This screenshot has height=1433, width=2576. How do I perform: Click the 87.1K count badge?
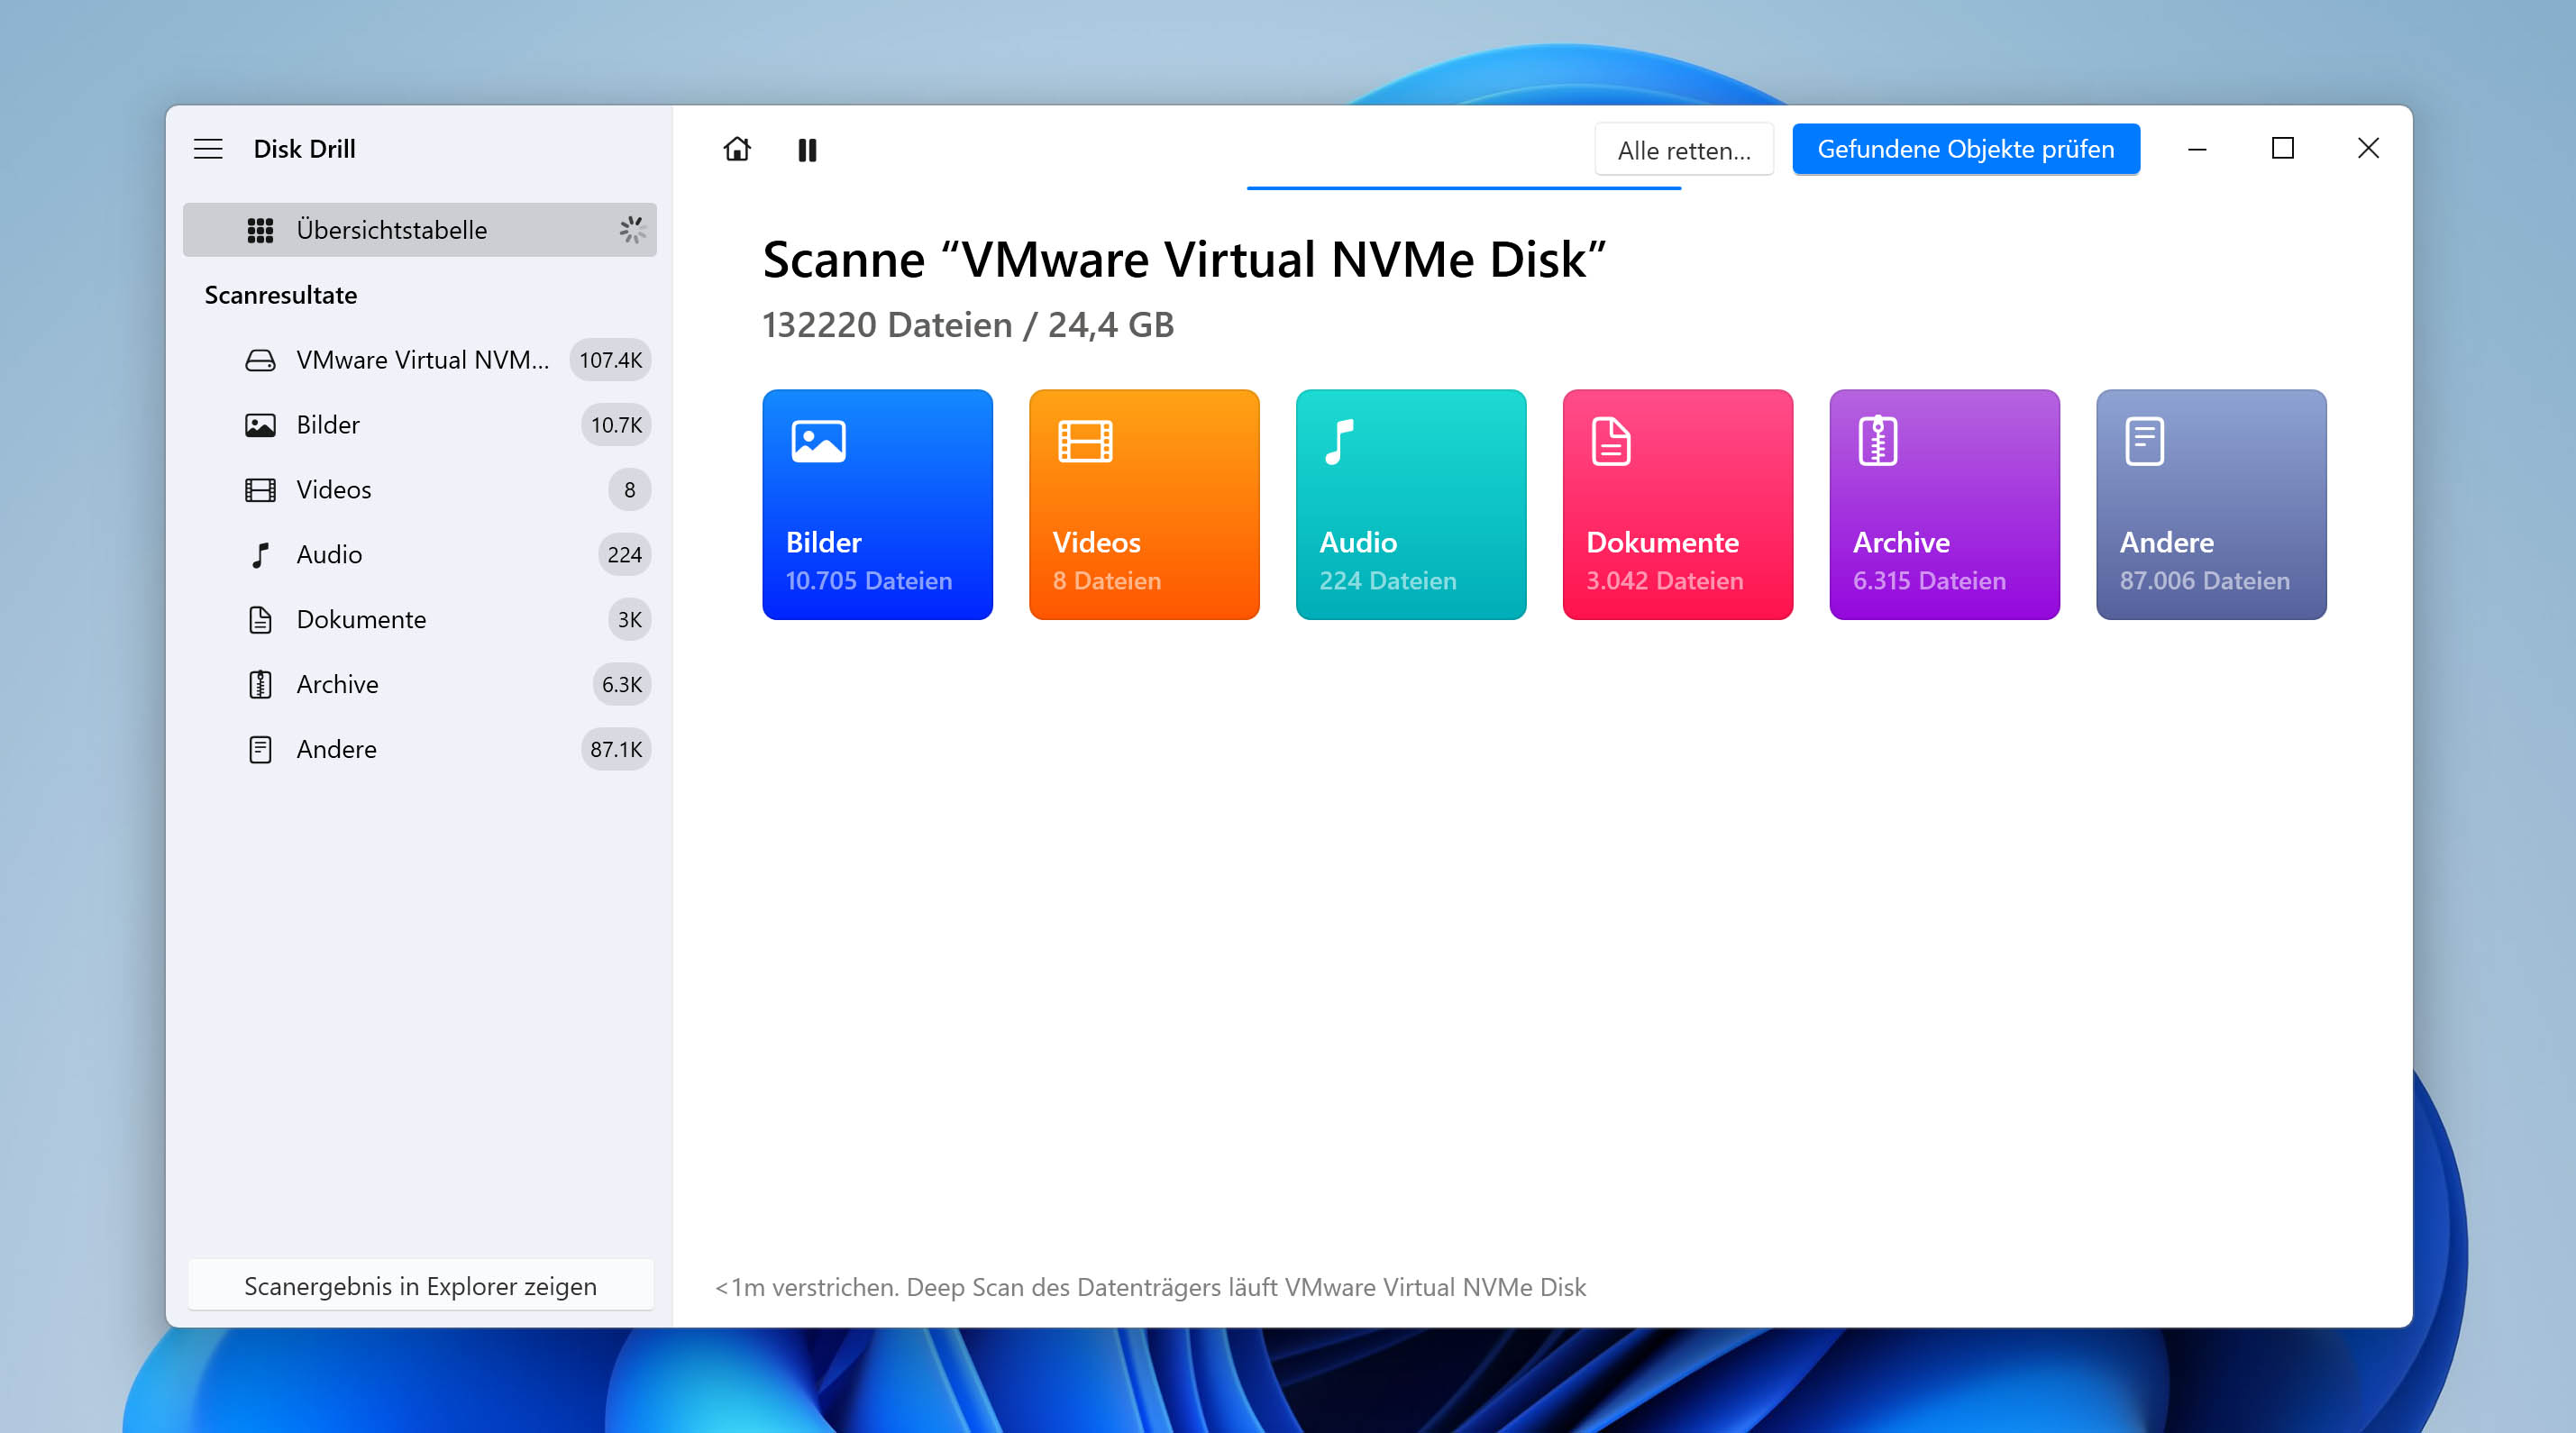point(616,750)
